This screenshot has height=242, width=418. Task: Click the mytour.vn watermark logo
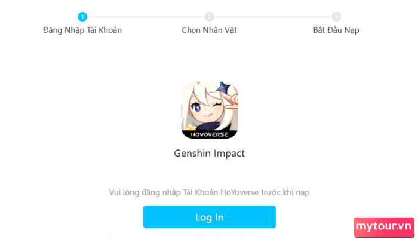(x=384, y=227)
